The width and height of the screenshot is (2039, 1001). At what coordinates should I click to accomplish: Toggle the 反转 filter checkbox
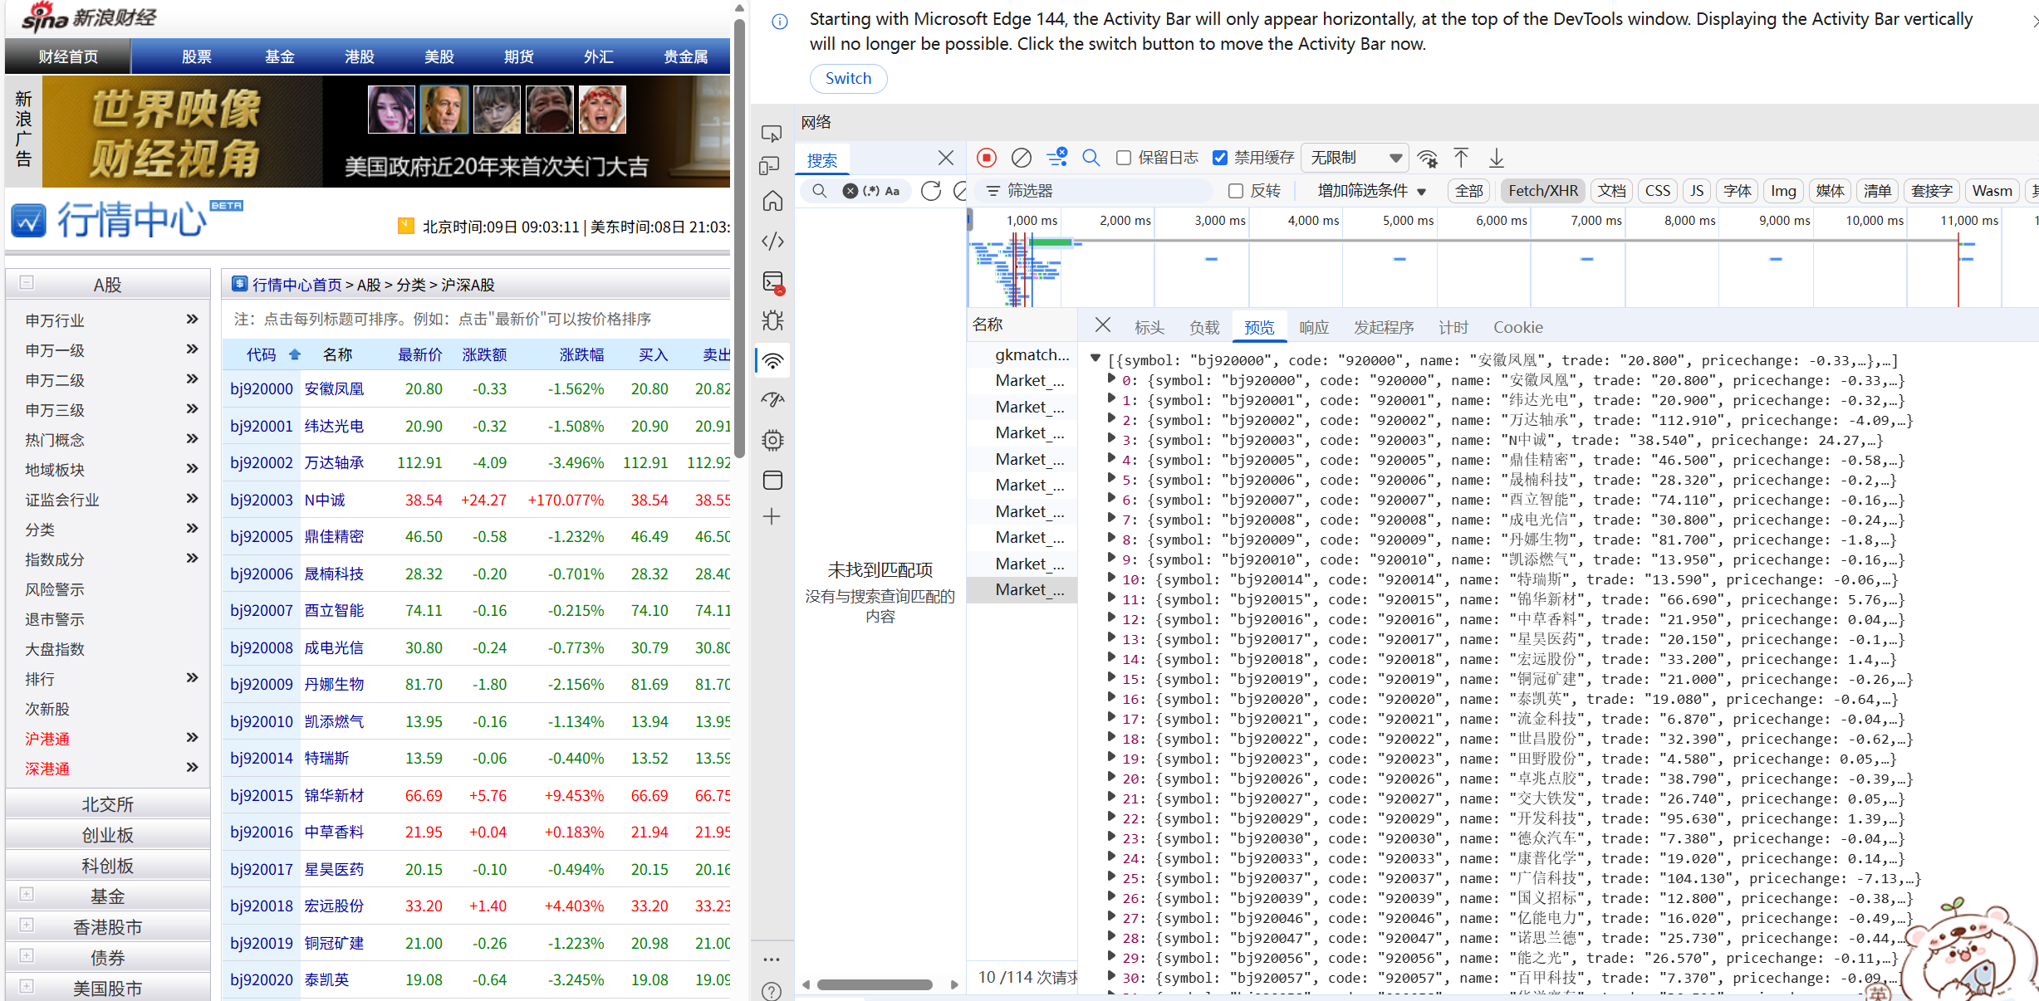pyautogui.click(x=1236, y=191)
